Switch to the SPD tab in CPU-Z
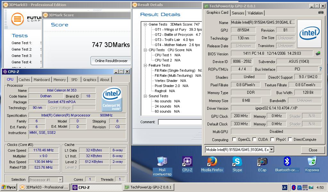The image size is (328, 192). point(74,80)
